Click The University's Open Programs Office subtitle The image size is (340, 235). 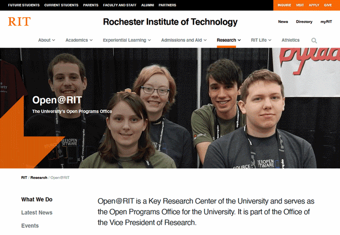click(72, 111)
